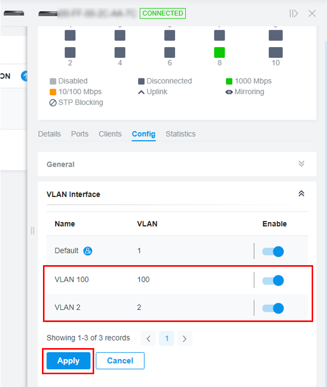Click the Disconnected legend square
This screenshot has width=327, height=387.
click(x=141, y=81)
